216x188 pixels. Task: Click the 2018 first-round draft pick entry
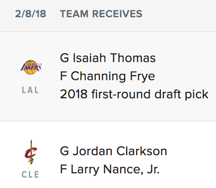coord(134,94)
